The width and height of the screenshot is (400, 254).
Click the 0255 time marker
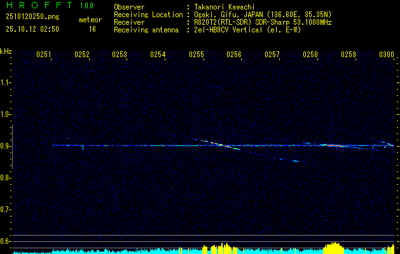point(196,54)
